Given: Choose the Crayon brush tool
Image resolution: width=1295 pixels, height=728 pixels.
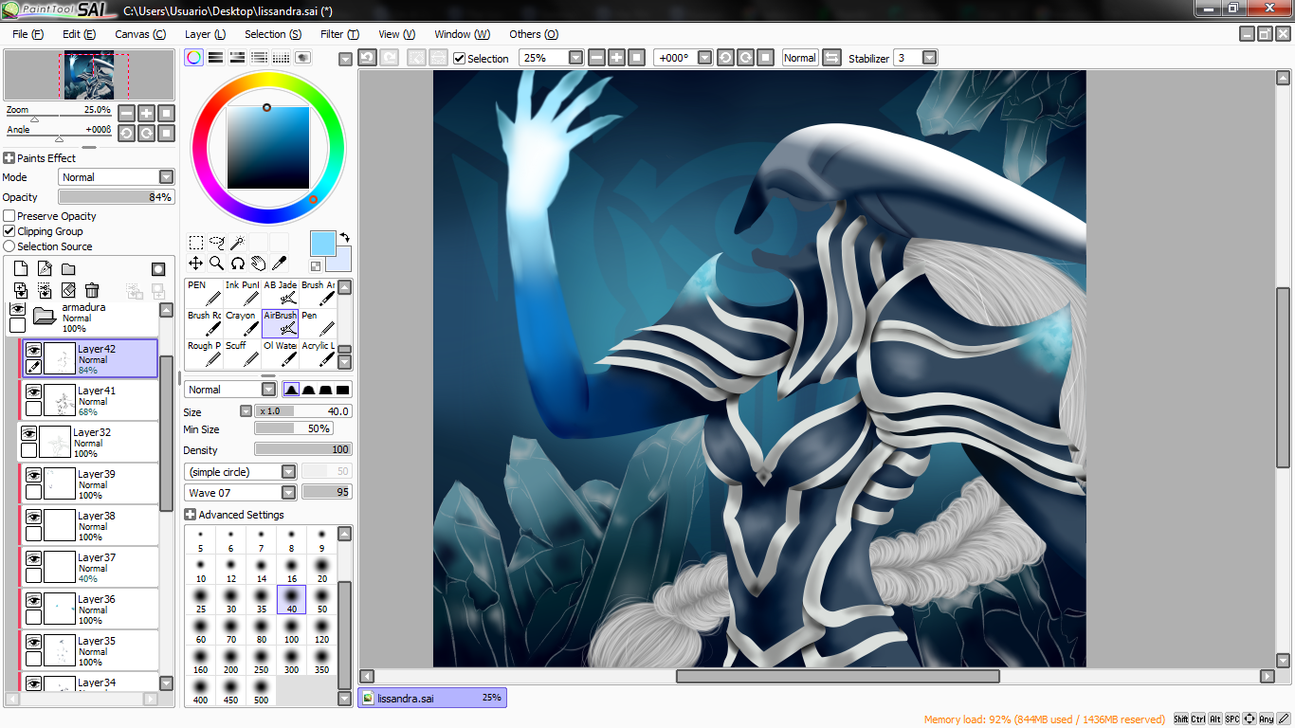Looking at the screenshot, I should 242,323.
